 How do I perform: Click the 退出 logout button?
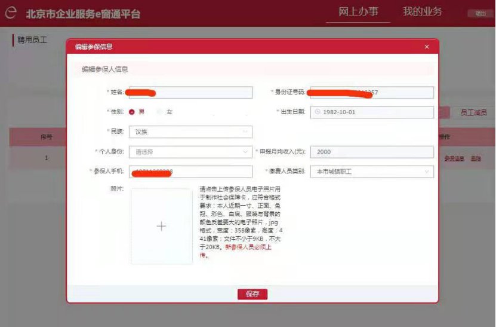[x=480, y=13]
